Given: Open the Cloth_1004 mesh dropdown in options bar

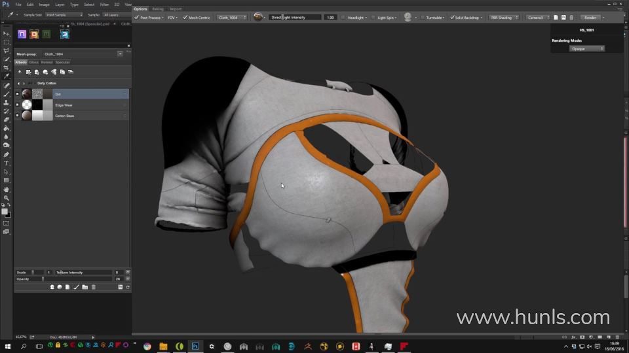Looking at the screenshot, I should 232,18.
